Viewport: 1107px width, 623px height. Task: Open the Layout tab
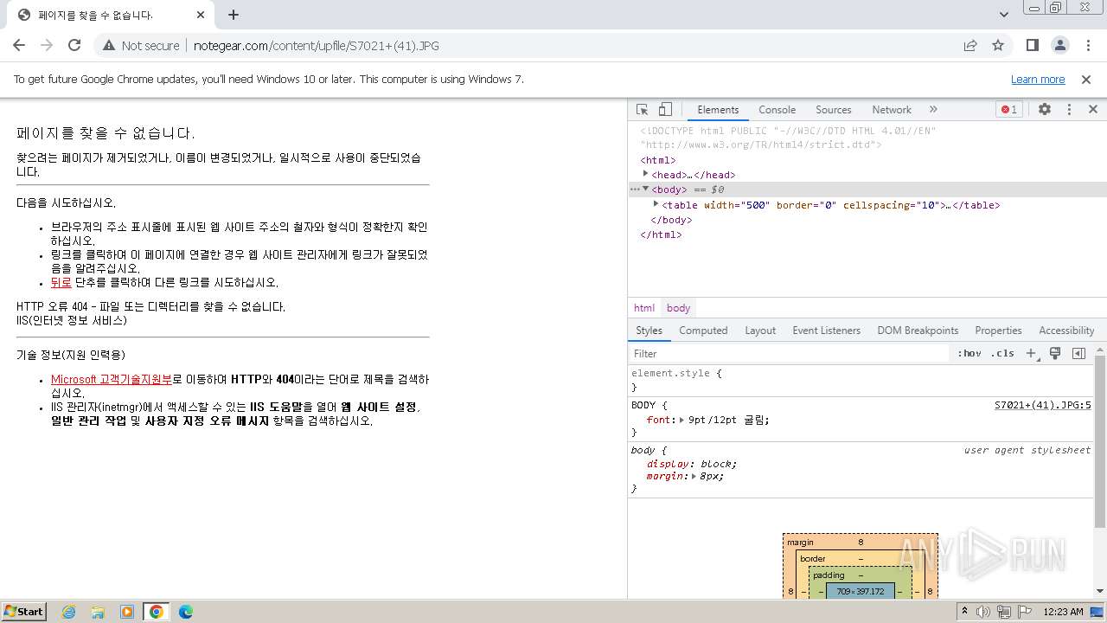[x=760, y=331]
